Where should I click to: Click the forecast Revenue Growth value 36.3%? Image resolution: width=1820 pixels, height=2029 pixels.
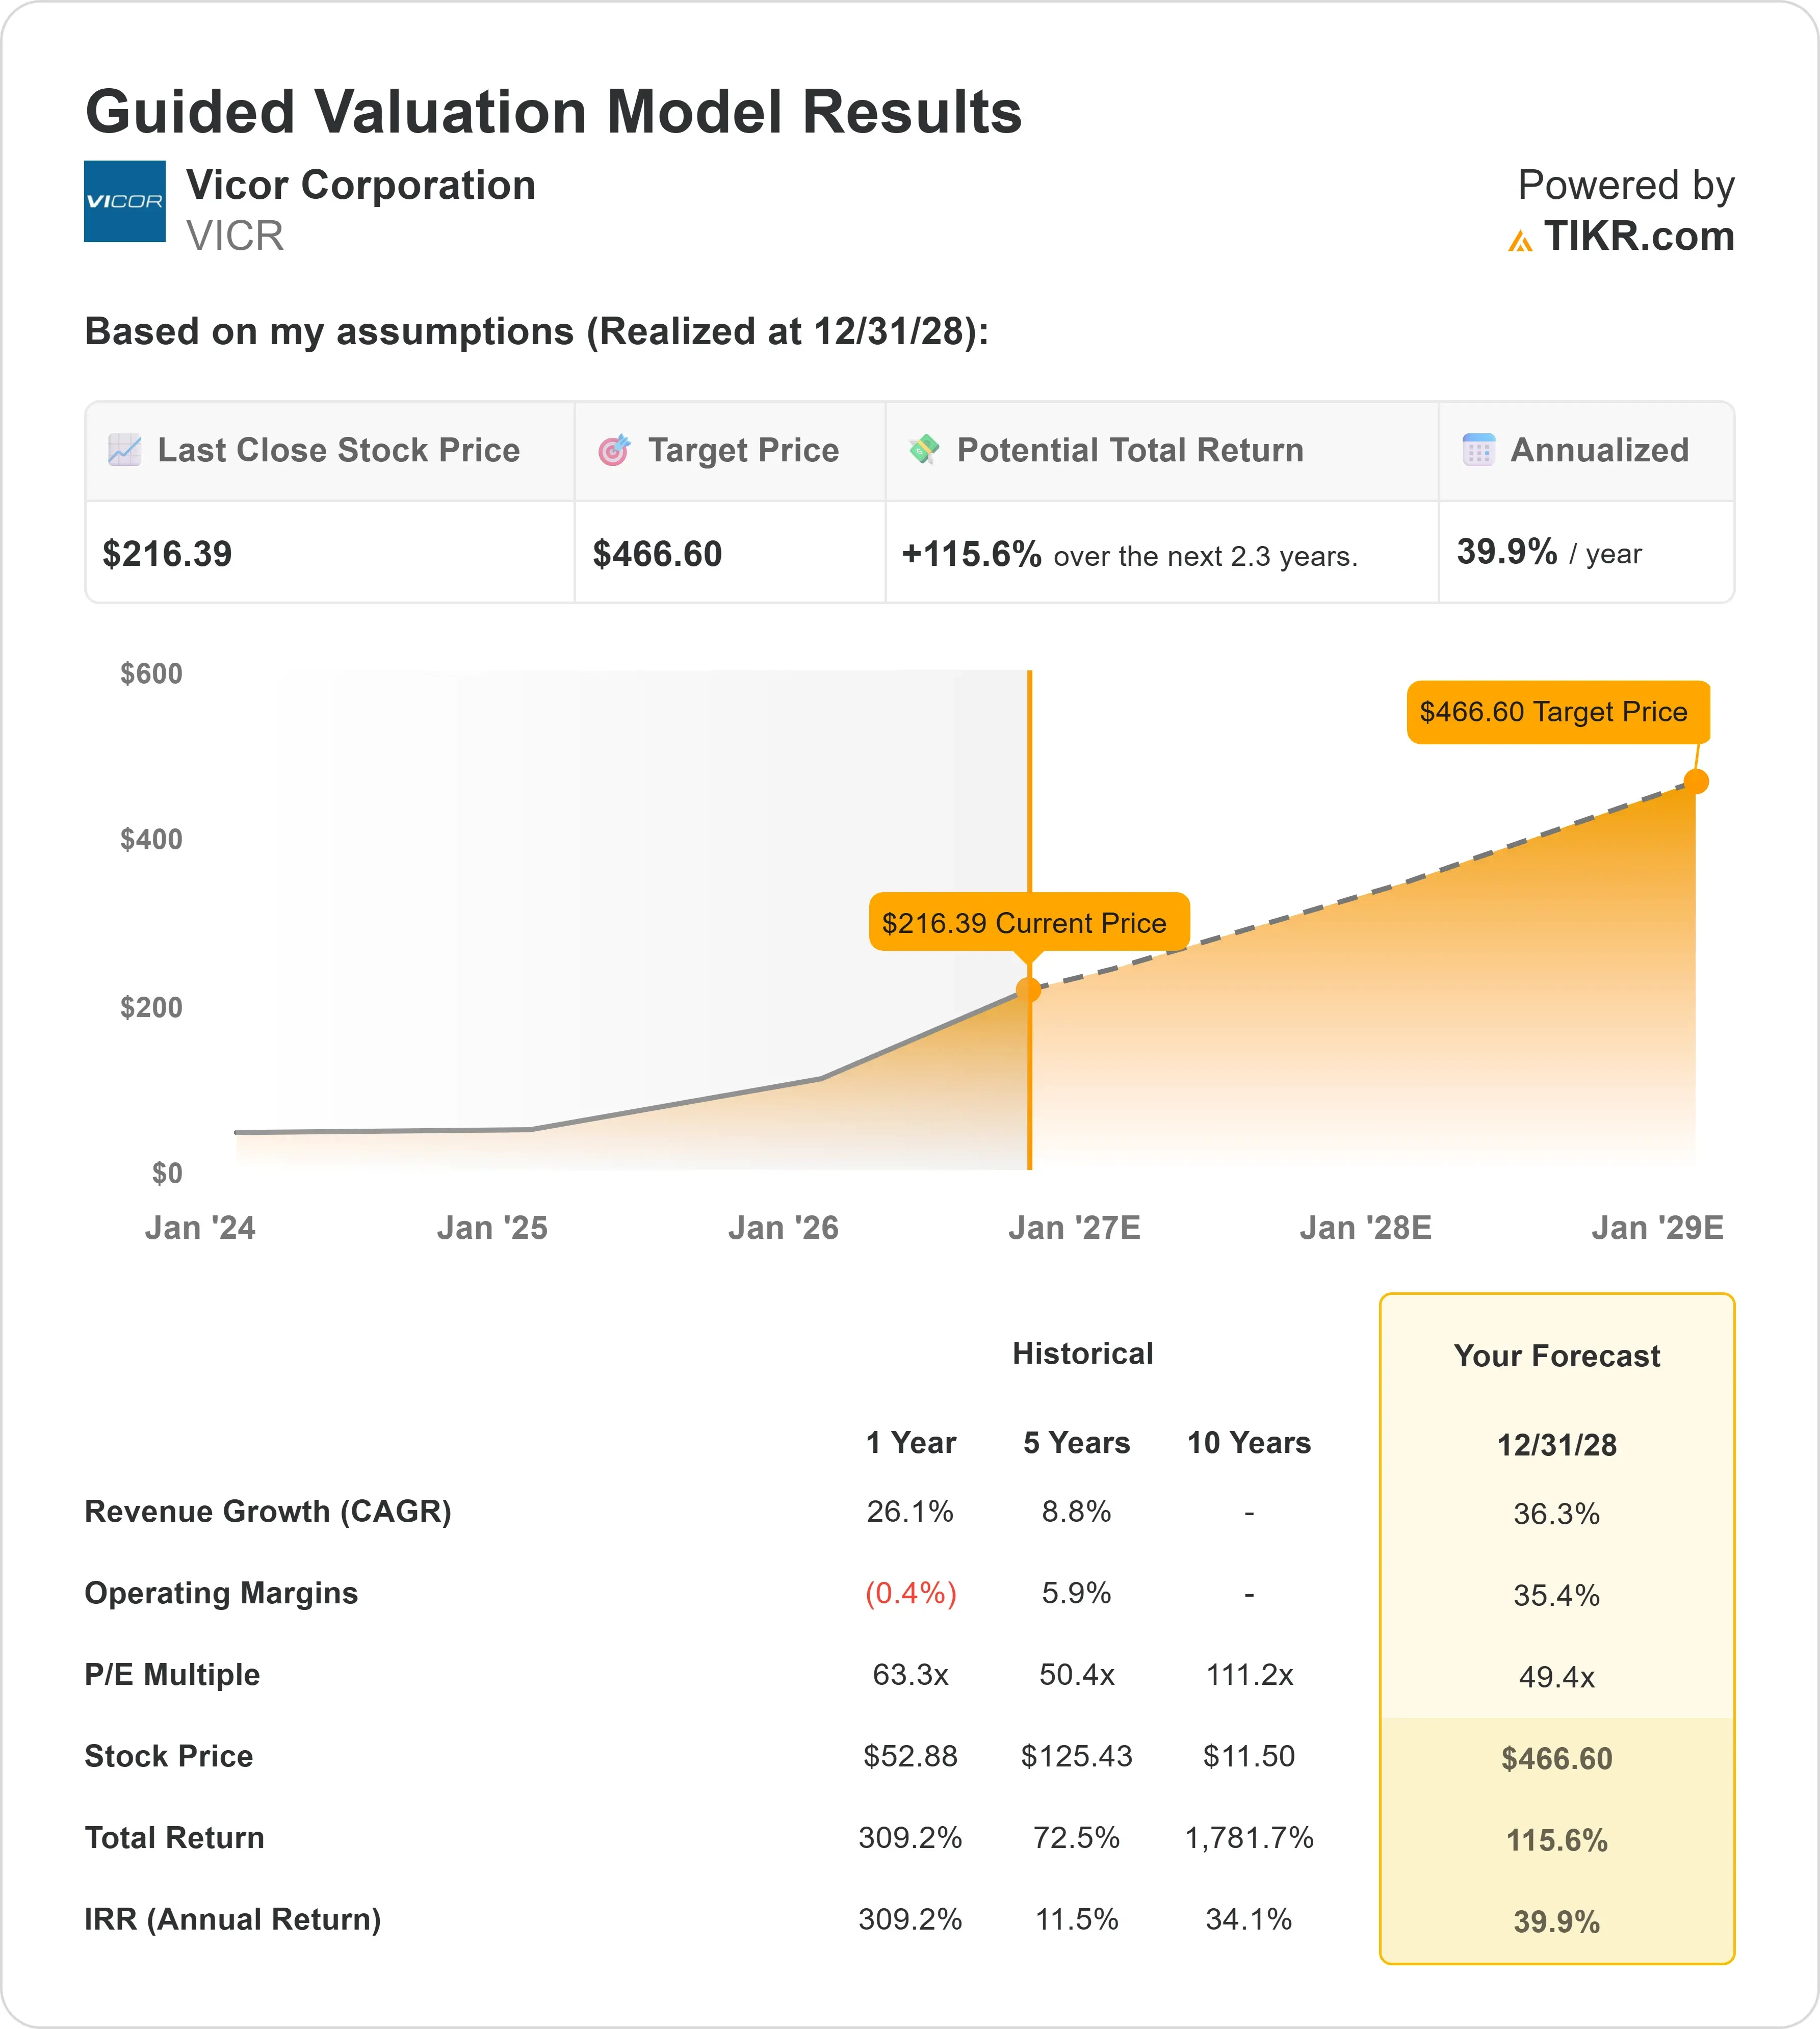[x=1557, y=1514]
